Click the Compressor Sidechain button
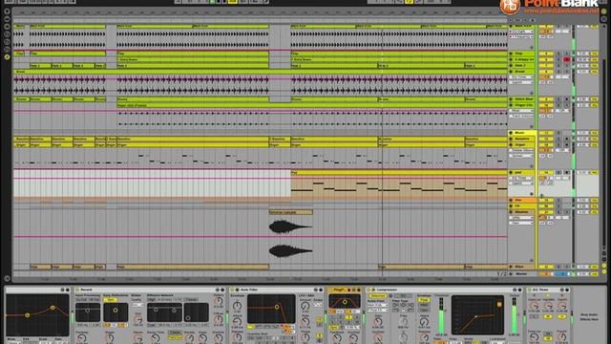This screenshot has height=344, width=611. click(377, 296)
